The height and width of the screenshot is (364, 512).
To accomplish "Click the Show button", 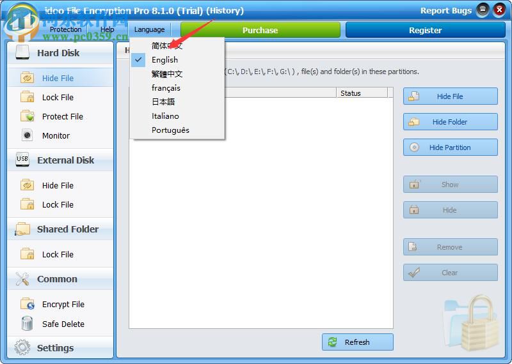I will click(x=451, y=185).
